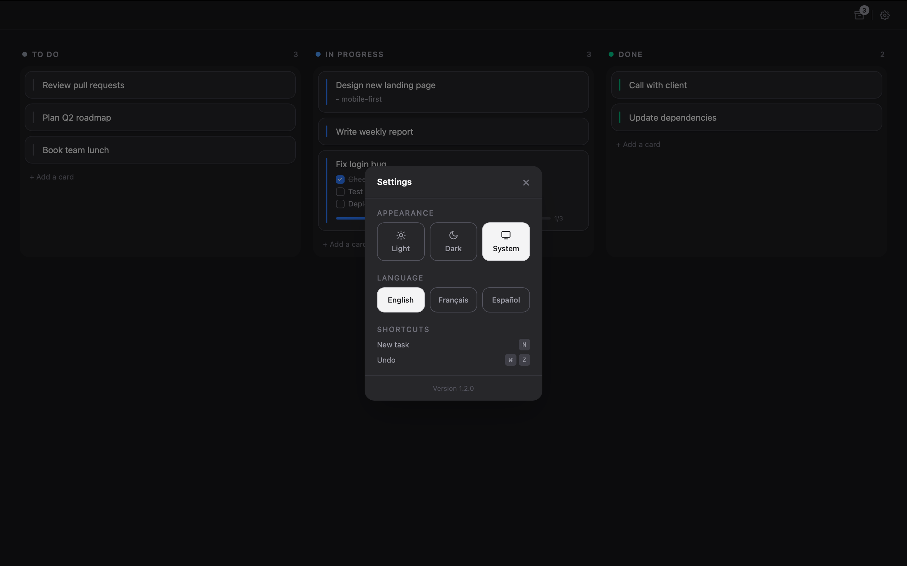Choose English language
907x566 pixels.
coord(401,300)
